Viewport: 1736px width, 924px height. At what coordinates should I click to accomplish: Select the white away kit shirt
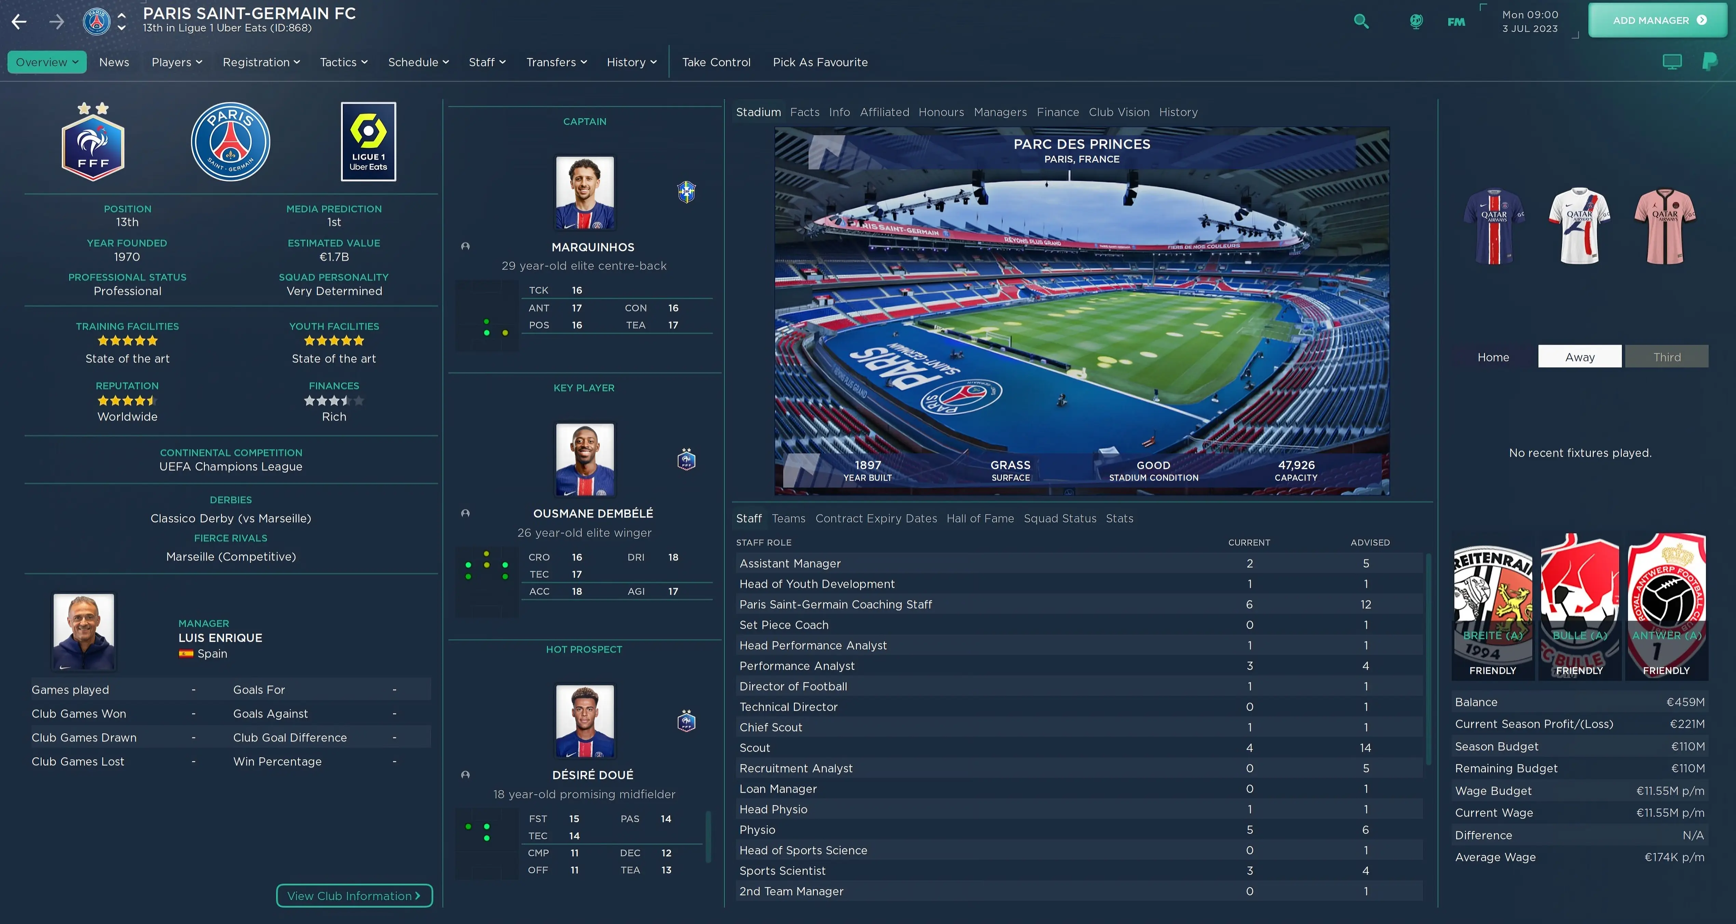[1579, 226]
